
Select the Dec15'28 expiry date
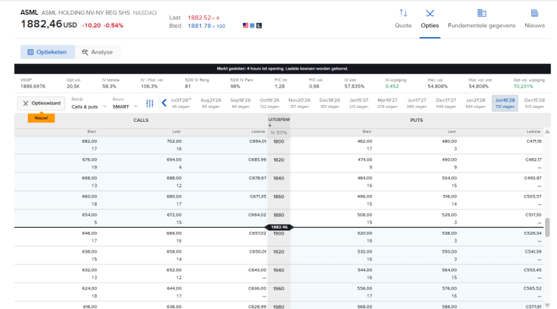pos(534,103)
